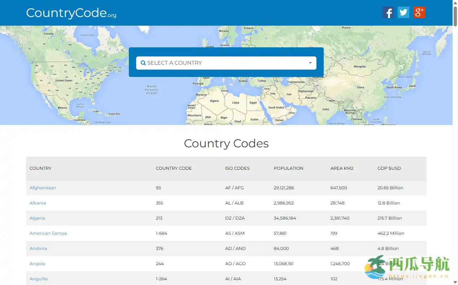Select the American Samoa link
Image resolution: width=458 pixels, height=285 pixels.
point(48,233)
